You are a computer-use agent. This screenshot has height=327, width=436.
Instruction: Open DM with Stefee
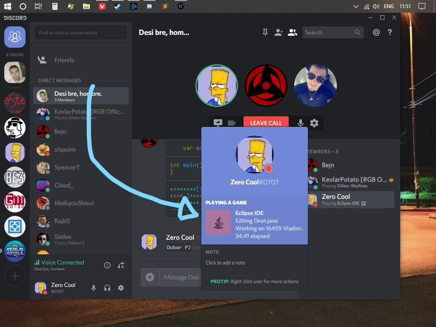pyautogui.click(x=80, y=239)
